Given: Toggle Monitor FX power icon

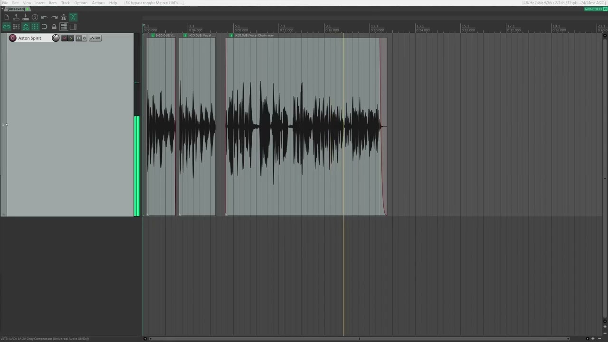Looking at the screenshot, I should (x=605, y=9).
